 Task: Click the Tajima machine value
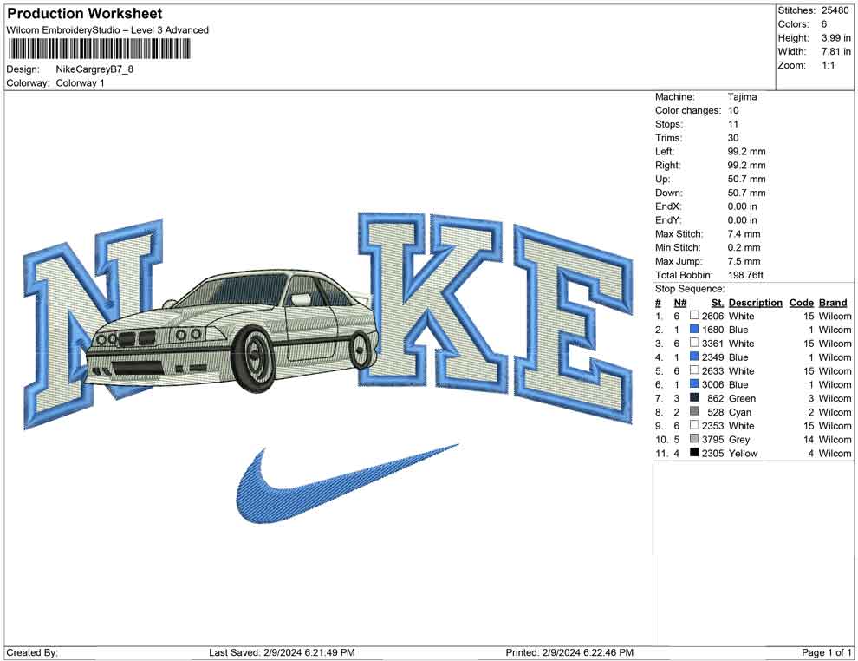742,97
